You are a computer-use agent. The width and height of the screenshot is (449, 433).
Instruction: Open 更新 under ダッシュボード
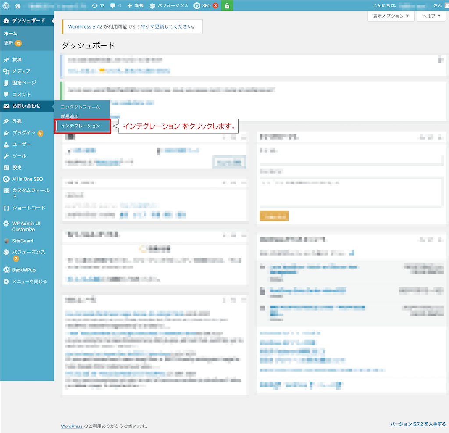click(8, 43)
